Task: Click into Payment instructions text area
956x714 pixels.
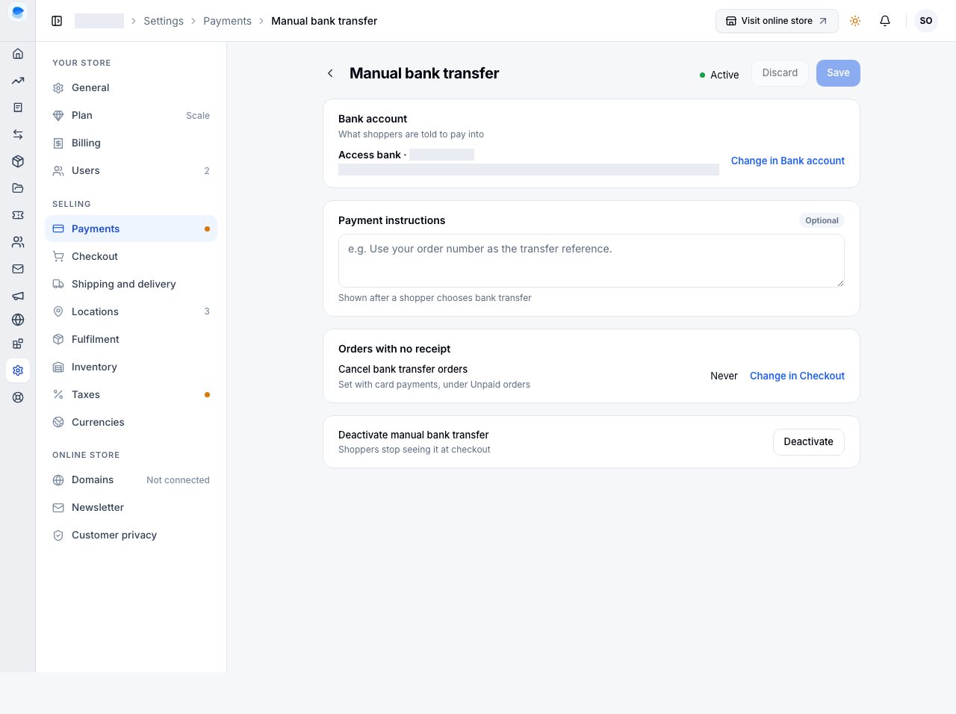Action: [592, 261]
